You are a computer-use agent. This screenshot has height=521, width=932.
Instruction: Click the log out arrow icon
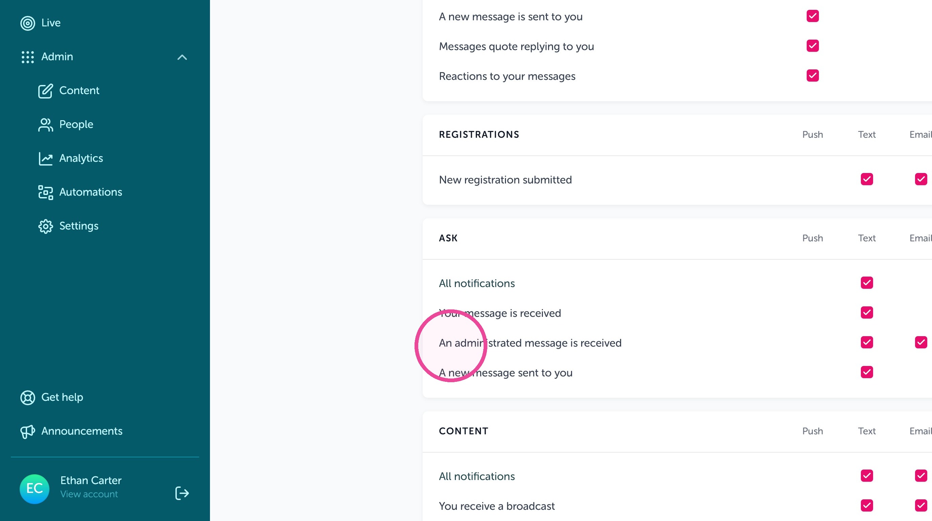[x=182, y=493]
